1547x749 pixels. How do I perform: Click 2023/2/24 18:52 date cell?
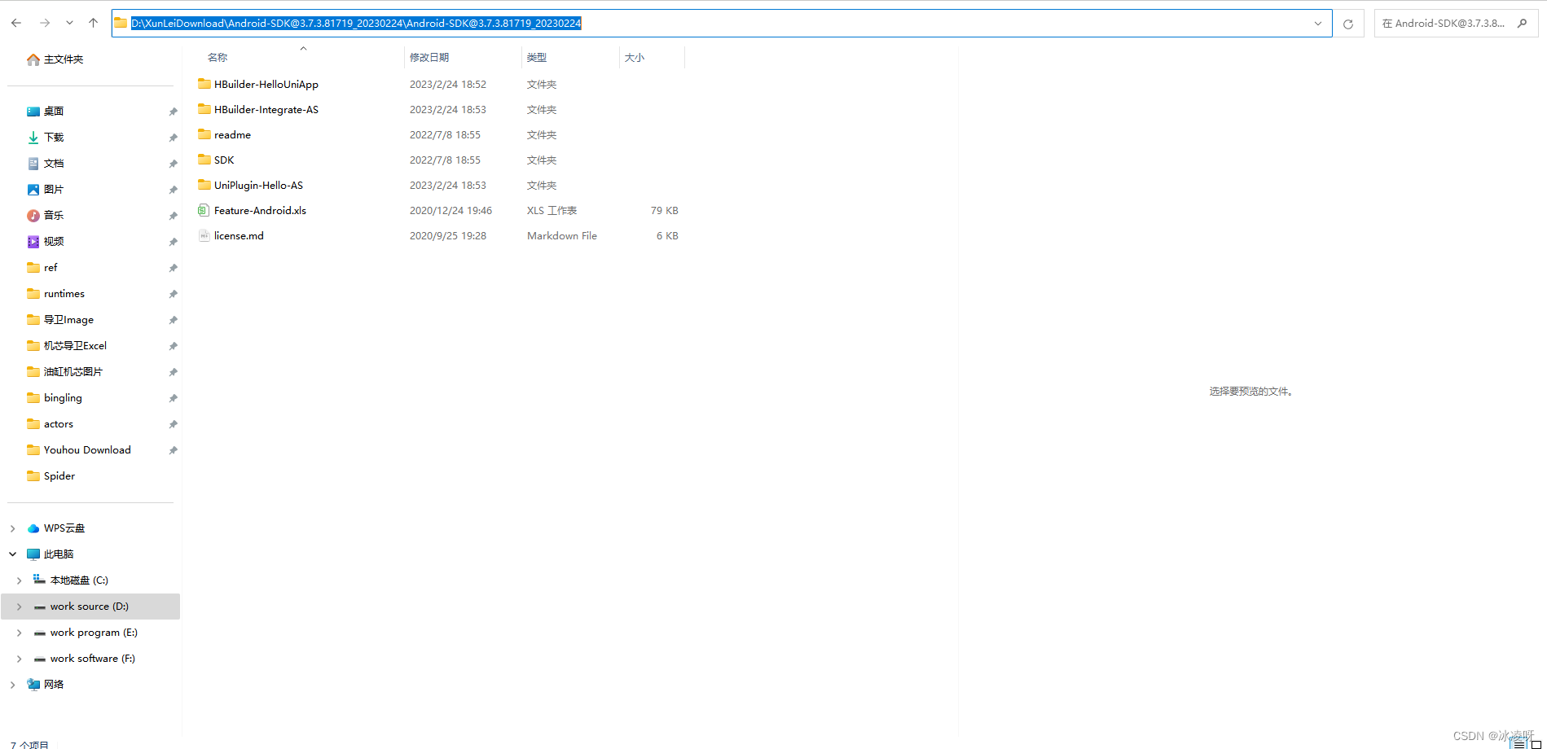tap(447, 84)
